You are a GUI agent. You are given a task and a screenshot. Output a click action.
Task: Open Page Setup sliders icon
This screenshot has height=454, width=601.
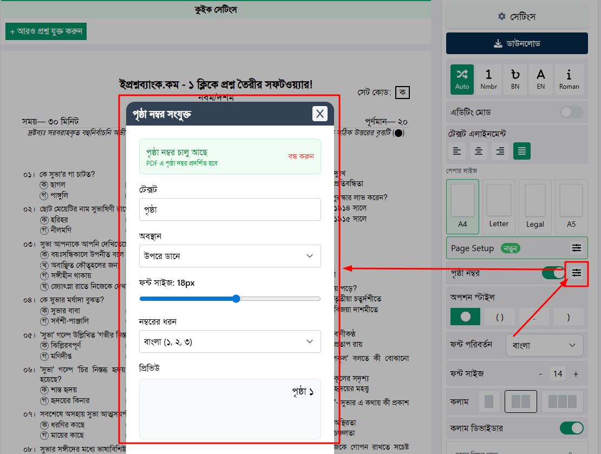tap(577, 248)
